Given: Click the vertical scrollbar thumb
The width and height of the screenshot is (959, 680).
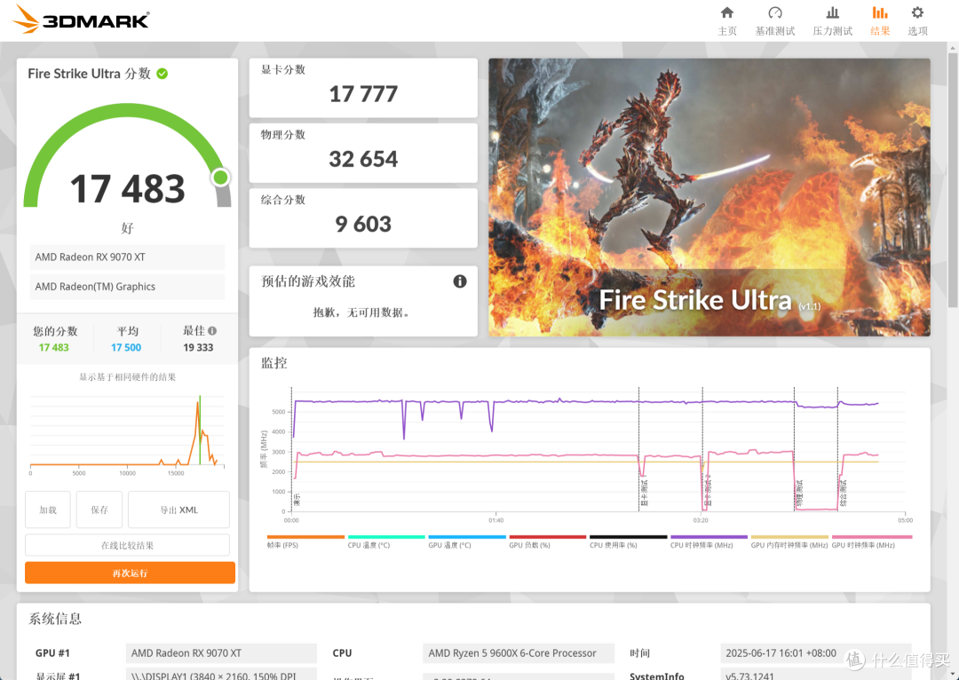Looking at the screenshot, I should click(952, 180).
